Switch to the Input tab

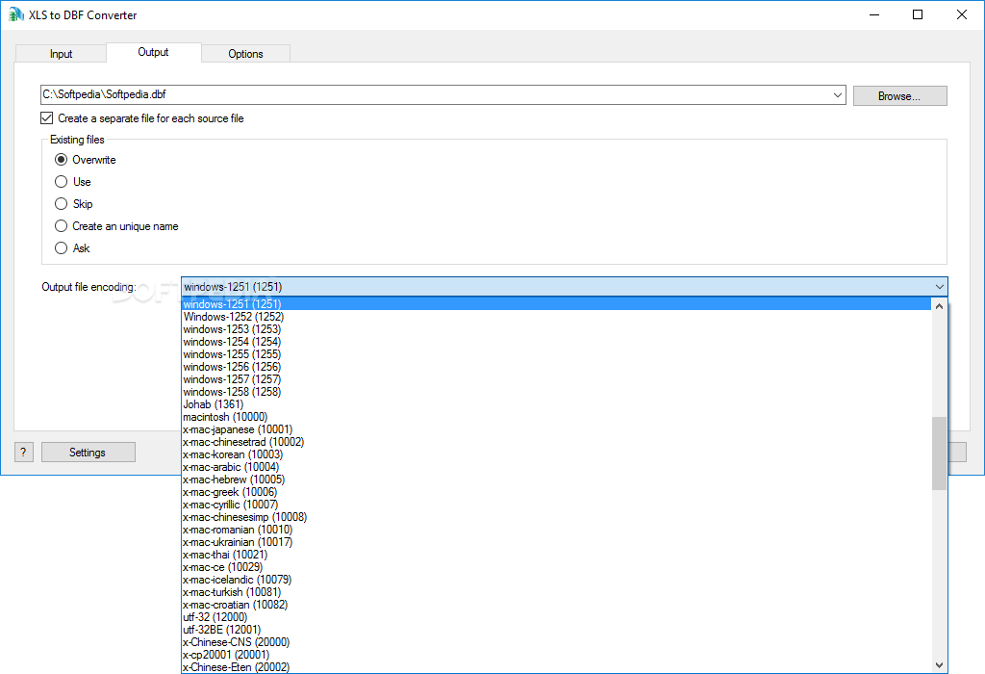[61, 54]
